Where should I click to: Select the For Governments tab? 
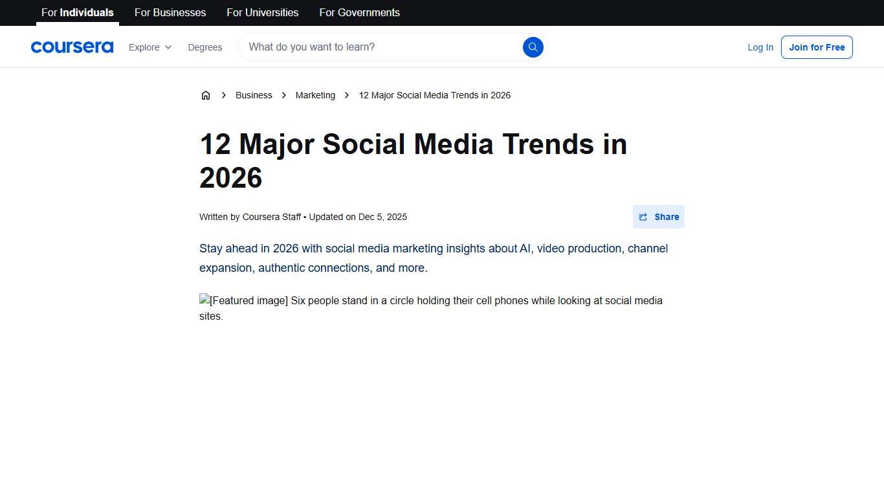pos(359,12)
